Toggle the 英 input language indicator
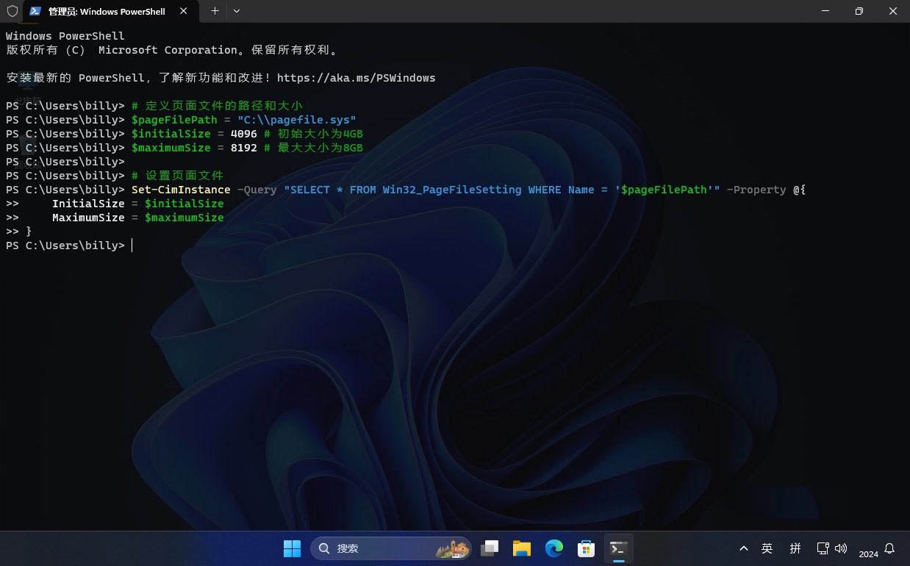 [x=767, y=548]
